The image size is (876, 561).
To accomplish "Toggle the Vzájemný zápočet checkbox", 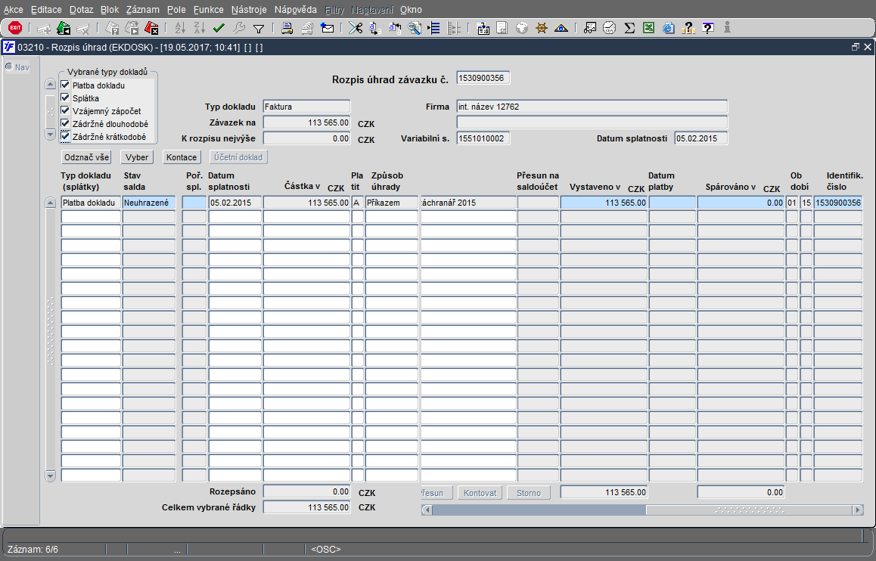I will click(x=65, y=110).
